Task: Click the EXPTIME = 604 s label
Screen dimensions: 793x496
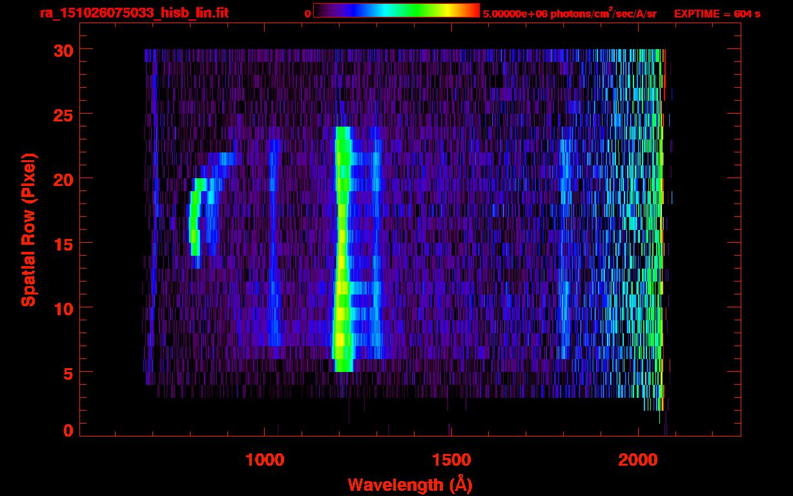Action: point(717,14)
